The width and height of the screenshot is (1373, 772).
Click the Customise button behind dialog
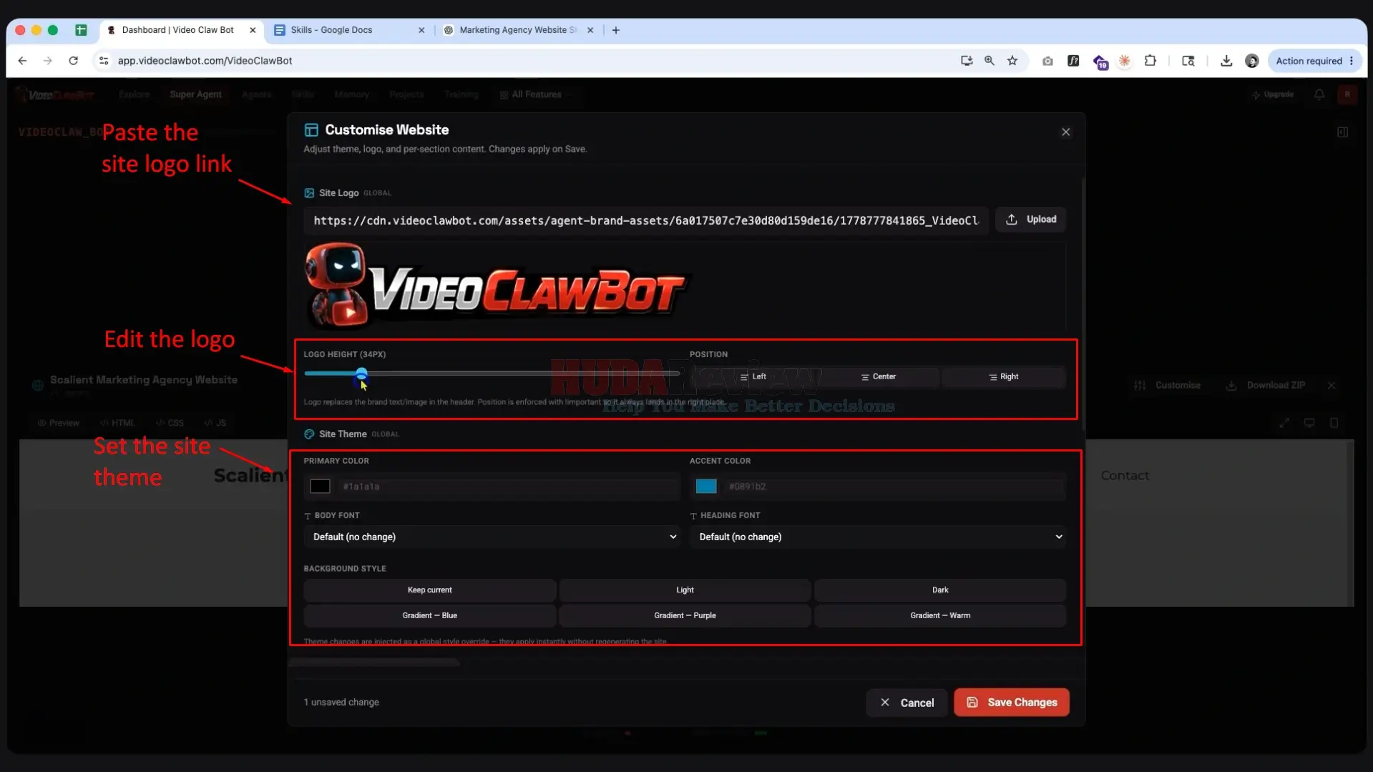(x=1168, y=385)
